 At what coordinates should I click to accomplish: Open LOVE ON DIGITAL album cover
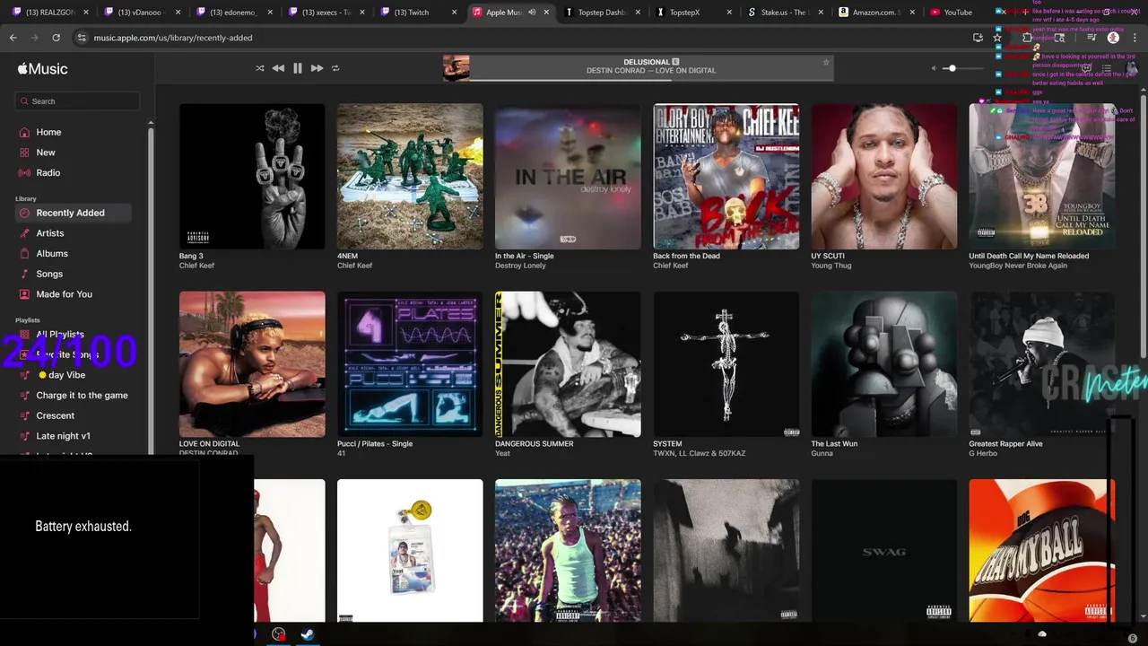tap(252, 364)
